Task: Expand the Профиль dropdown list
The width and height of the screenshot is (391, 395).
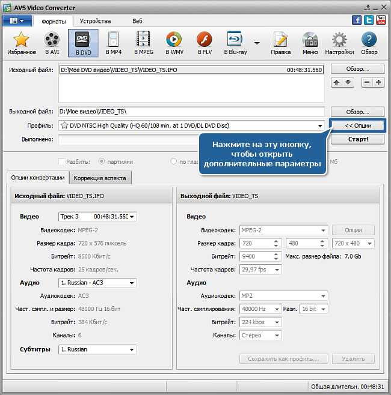Action: (x=320, y=125)
